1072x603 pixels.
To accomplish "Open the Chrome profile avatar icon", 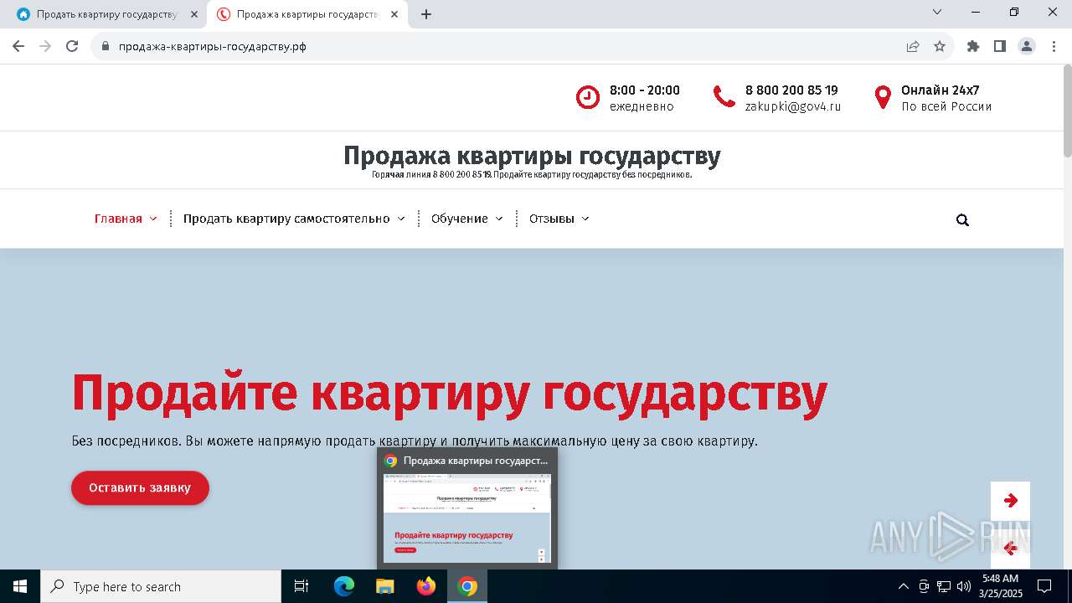I will point(1027,46).
